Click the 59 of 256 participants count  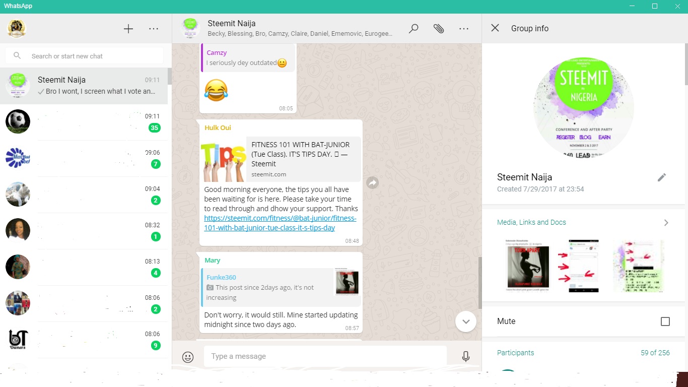[x=655, y=353]
